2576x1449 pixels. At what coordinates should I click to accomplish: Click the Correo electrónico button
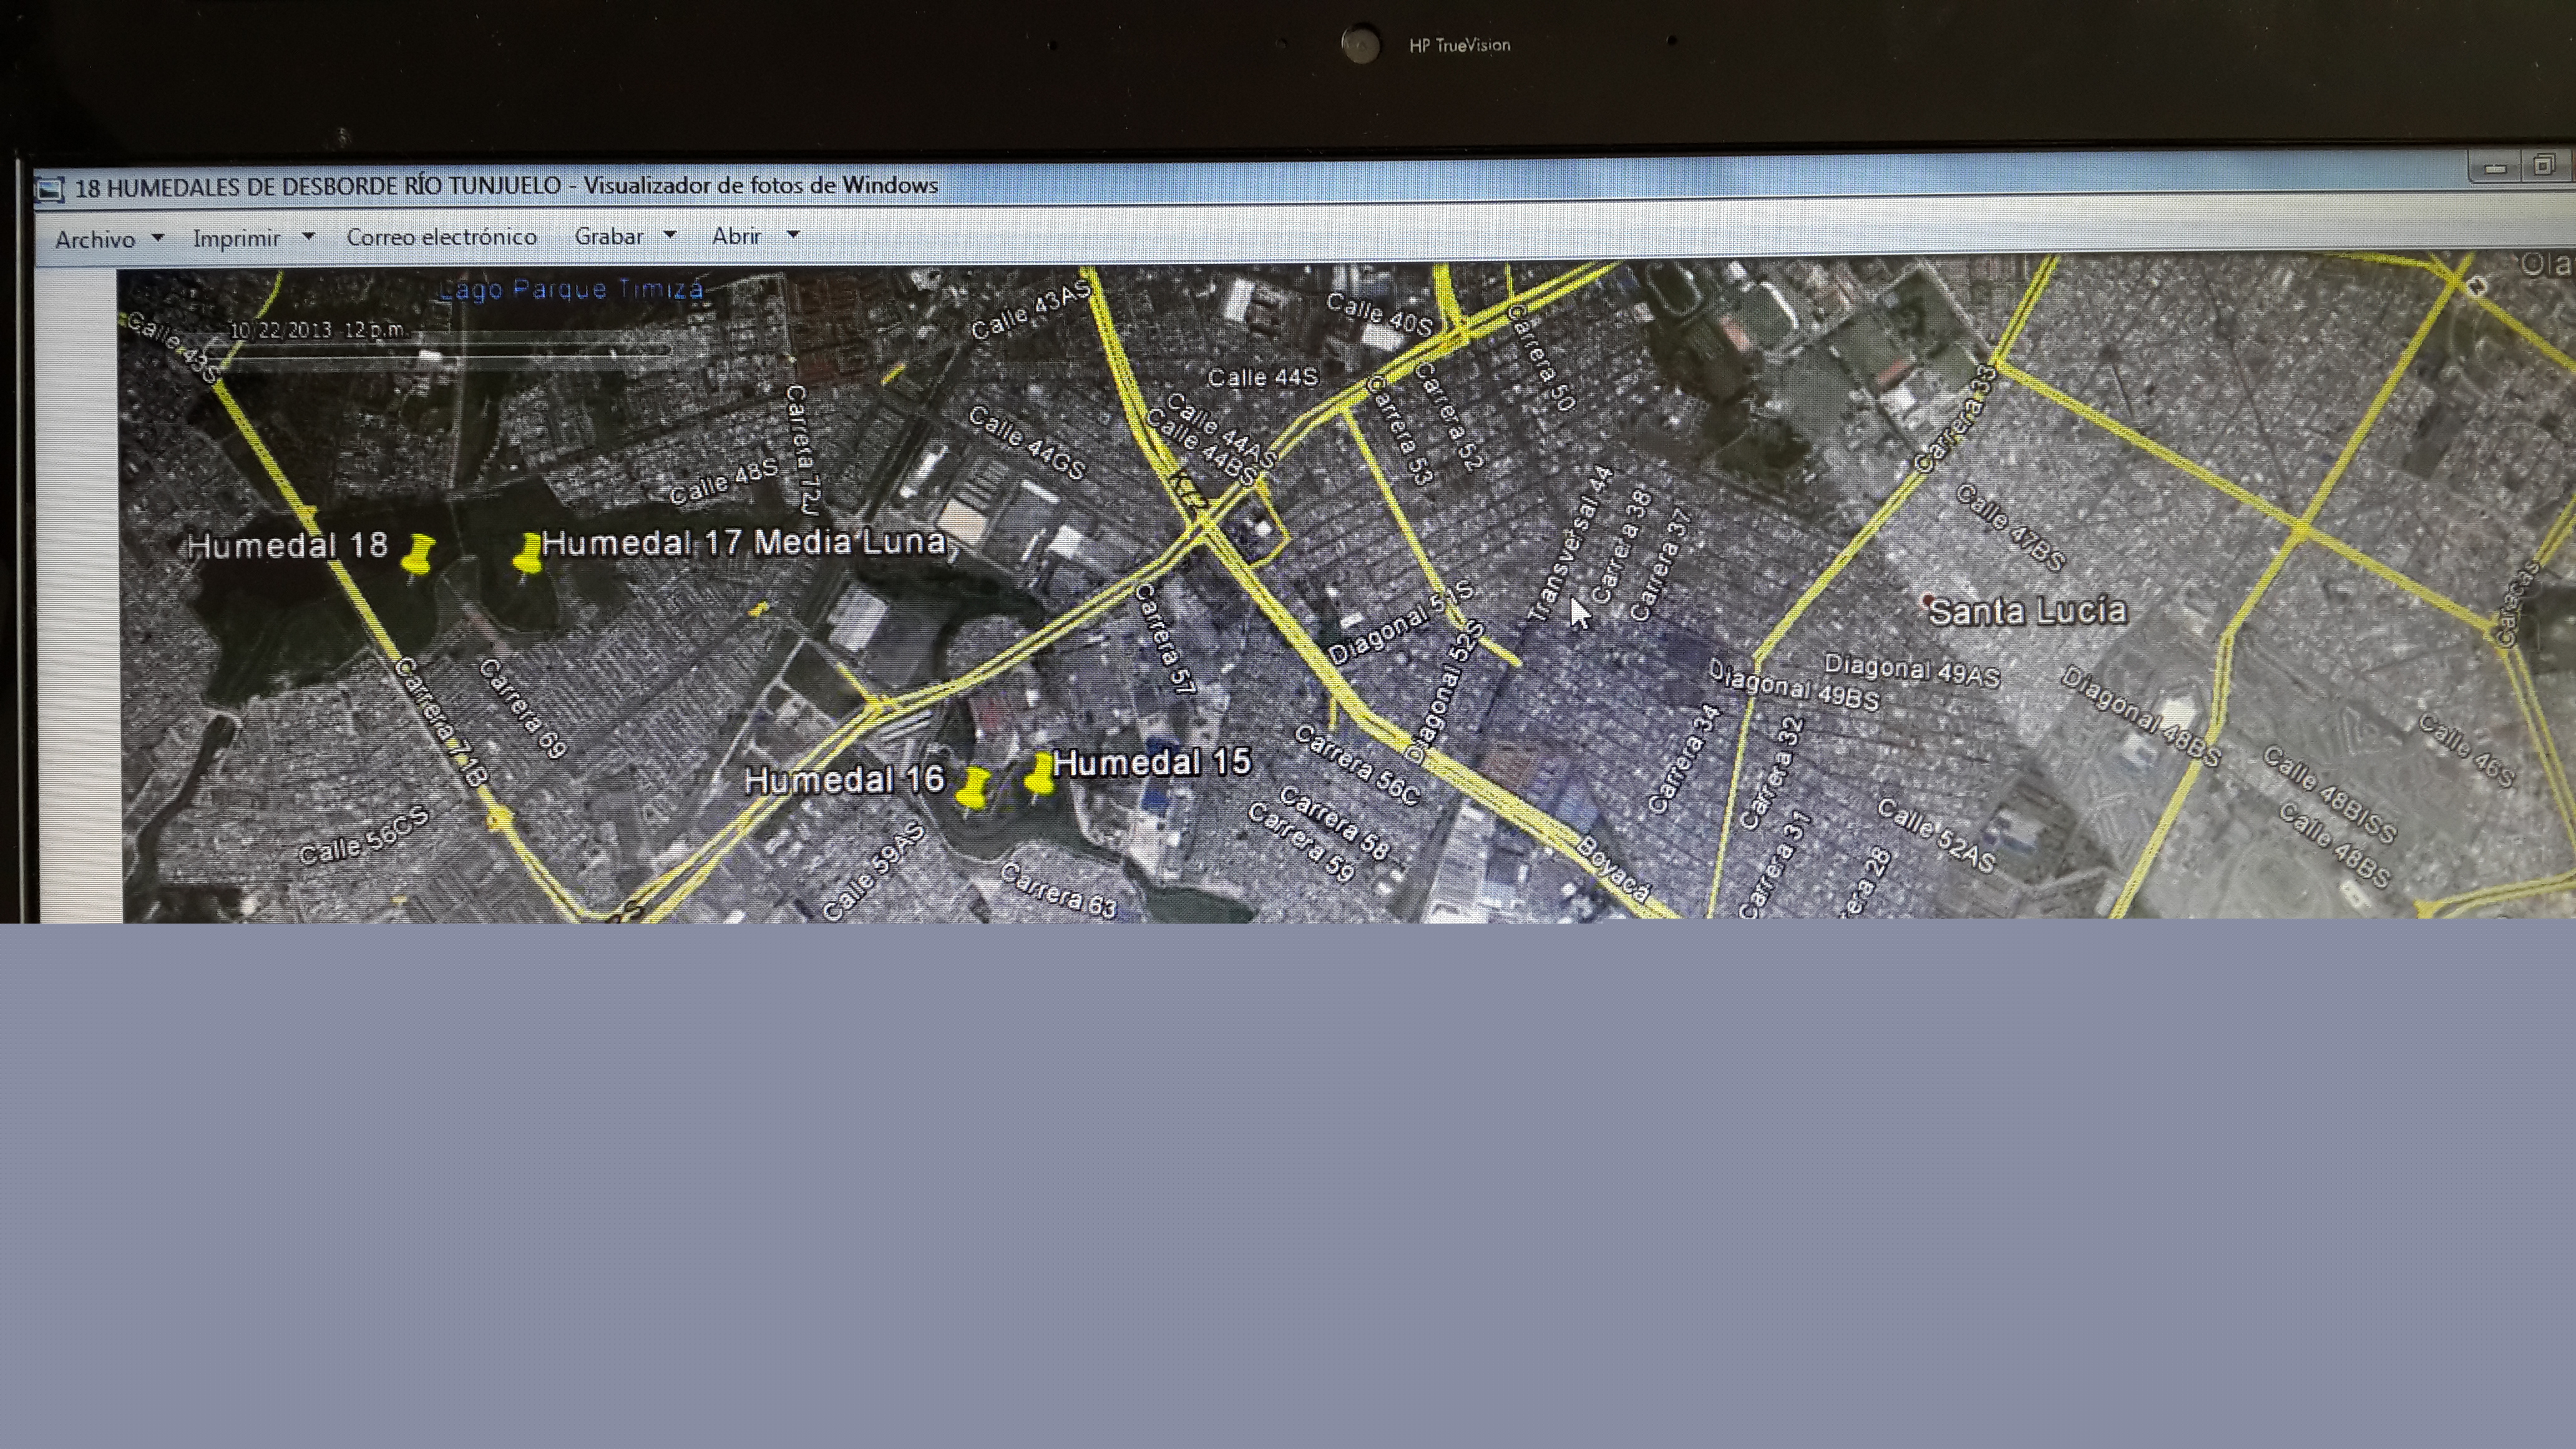point(441,237)
